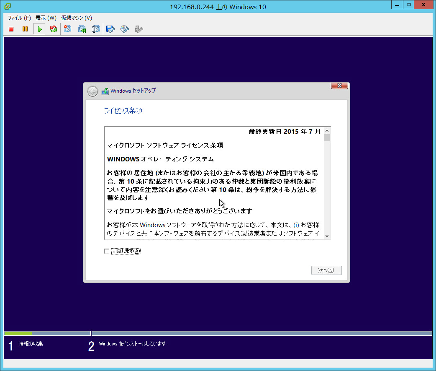
Task: Click the ライセンス条項 heading
Action: [x=123, y=111]
